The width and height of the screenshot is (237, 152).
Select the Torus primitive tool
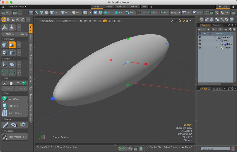pyautogui.click(x=4, y=52)
